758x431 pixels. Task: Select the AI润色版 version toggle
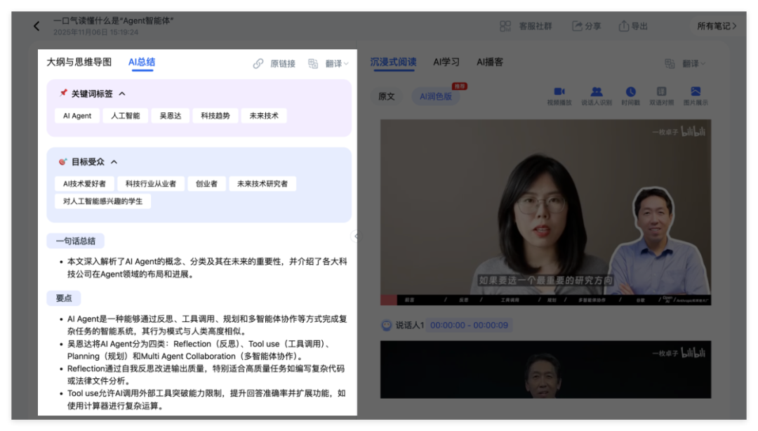[x=436, y=96]
